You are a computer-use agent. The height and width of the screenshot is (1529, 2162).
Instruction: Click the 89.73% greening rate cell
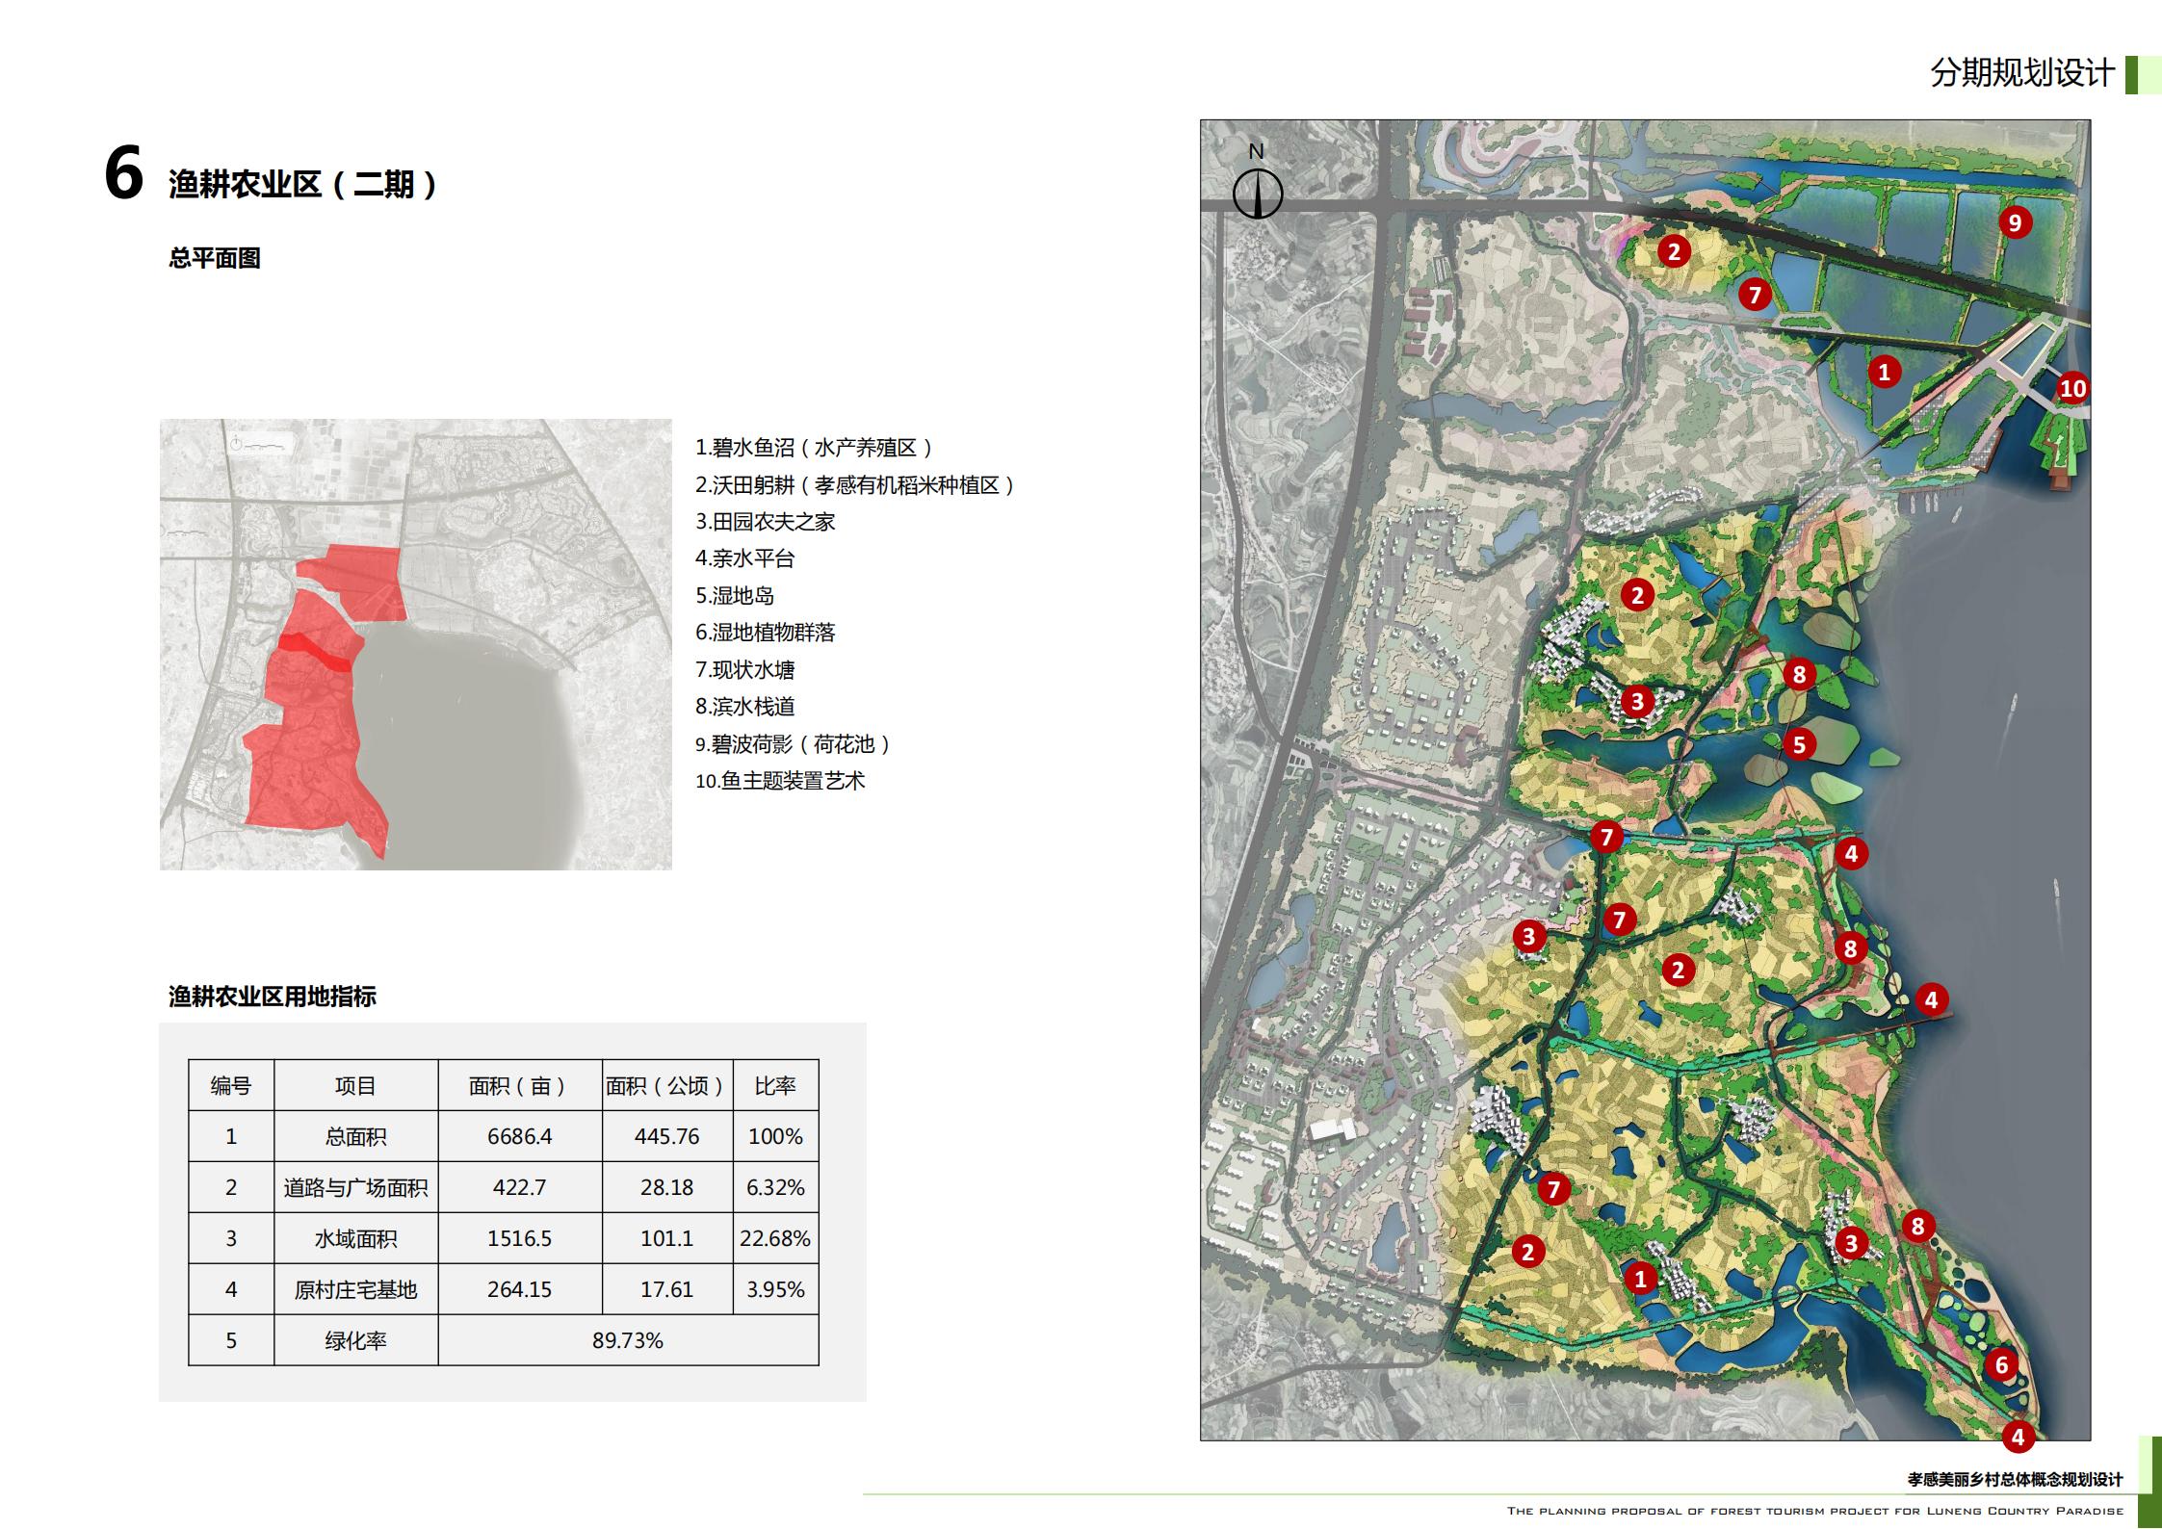(x=628, y=1341)
